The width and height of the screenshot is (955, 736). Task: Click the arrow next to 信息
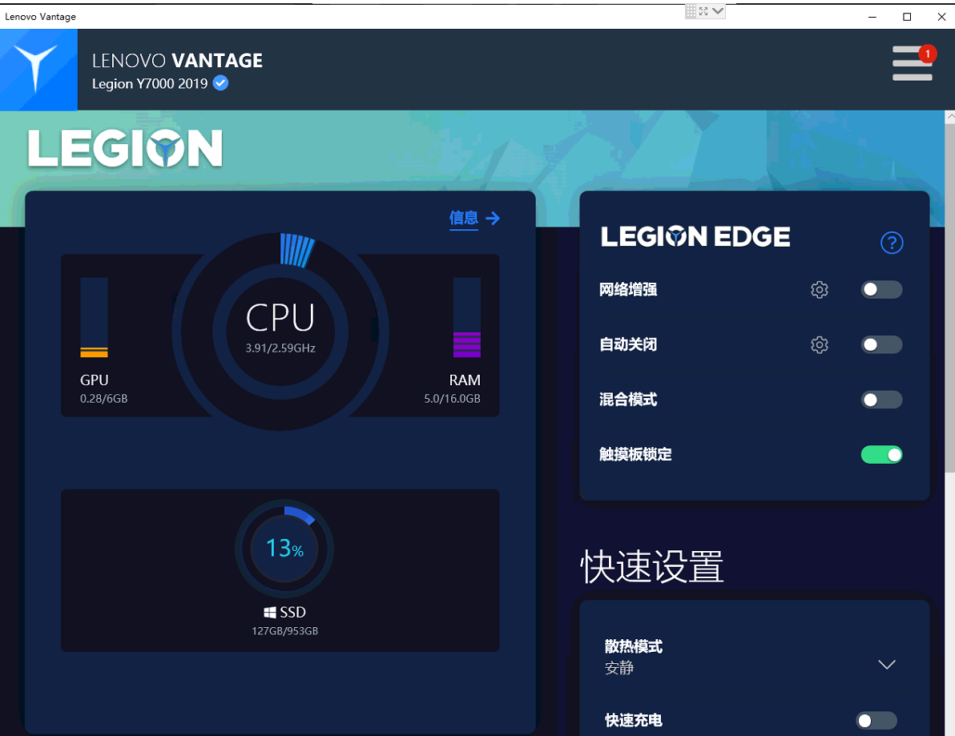click(x=493, y=218)
